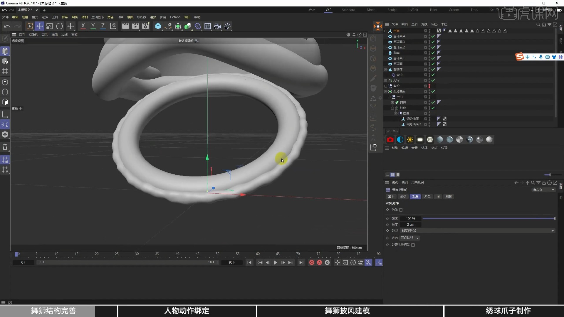Expand the 扫描 object at top

coord(386,31)
